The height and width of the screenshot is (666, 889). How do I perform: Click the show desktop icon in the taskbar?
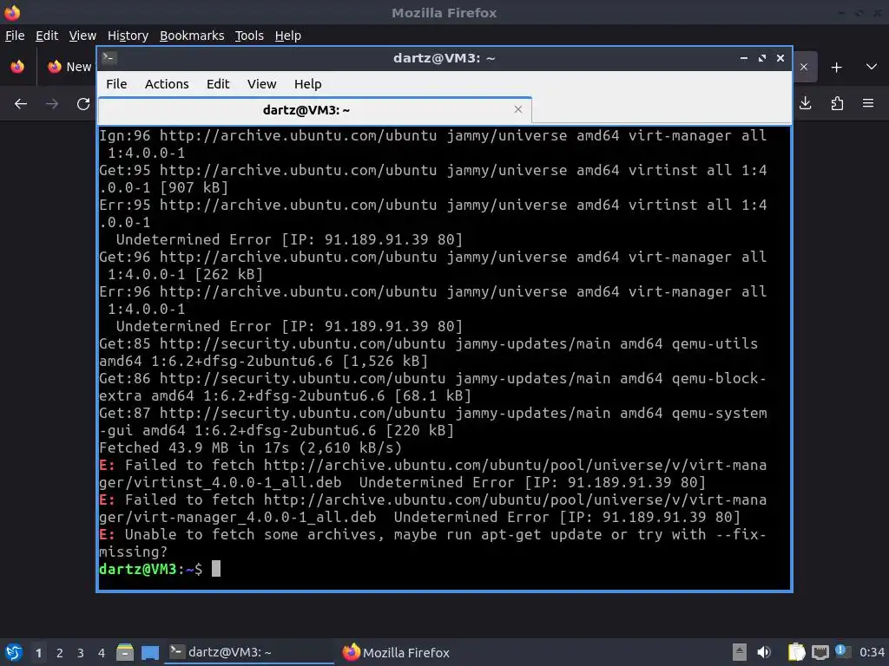click(x=150, y=653)
